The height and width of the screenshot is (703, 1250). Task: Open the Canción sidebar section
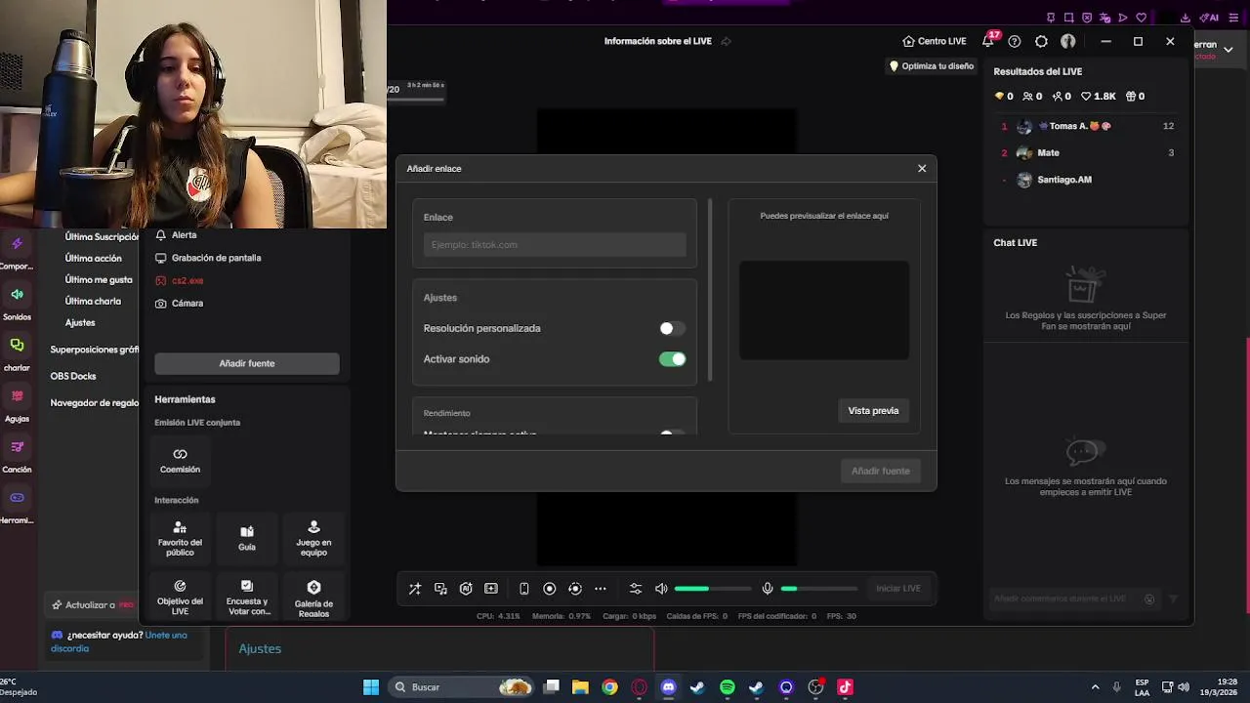coord(17,455)
